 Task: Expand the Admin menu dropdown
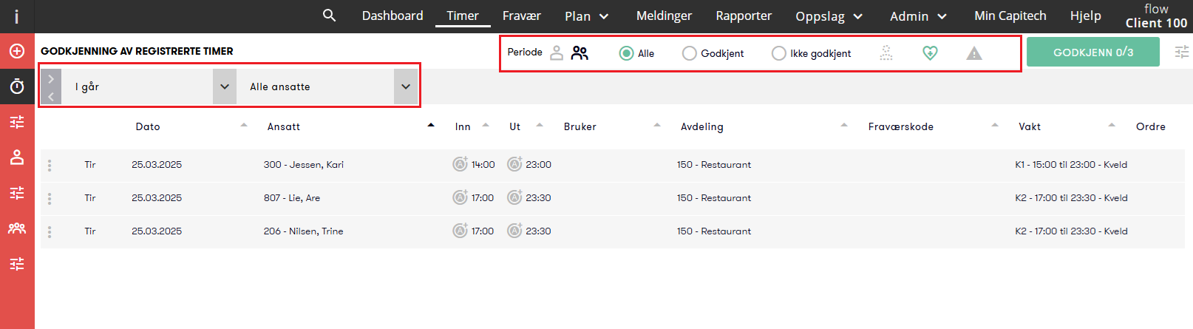click(x=918, y=16)
